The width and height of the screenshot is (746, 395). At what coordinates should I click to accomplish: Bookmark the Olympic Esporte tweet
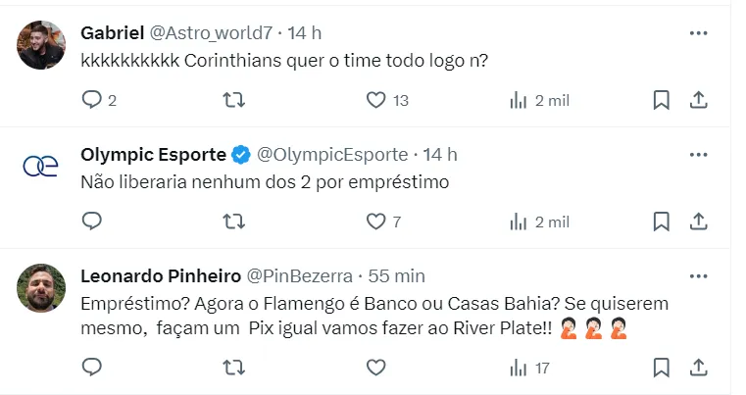662,222
